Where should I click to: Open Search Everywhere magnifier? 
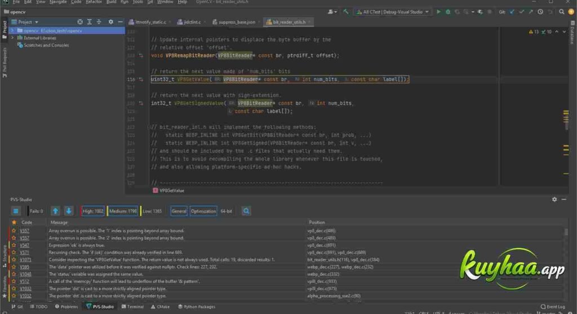[562, 12]
